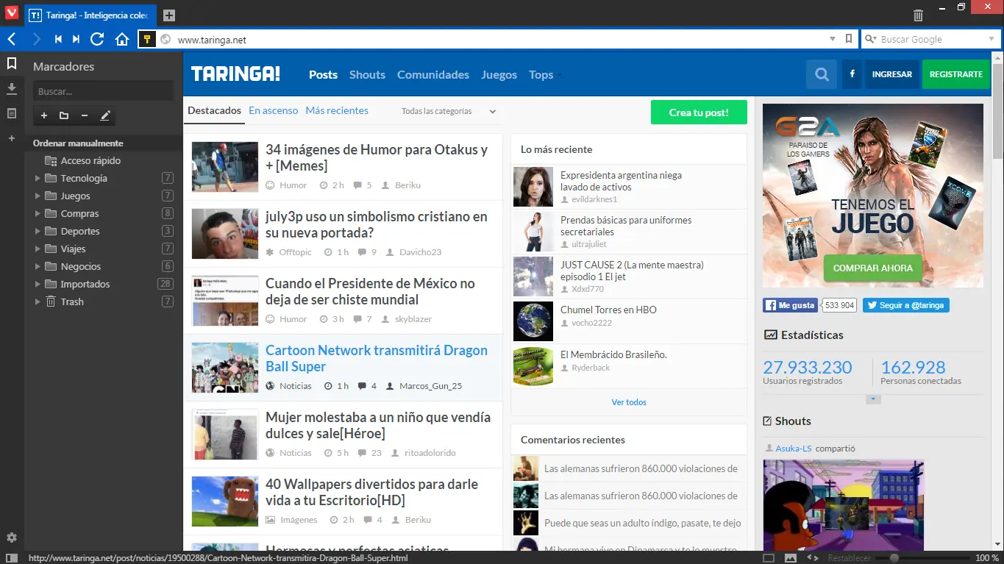Click the Fast Forward navigation button
The height and width of the screenshot is (564, 1004).
tap(76, 39)
